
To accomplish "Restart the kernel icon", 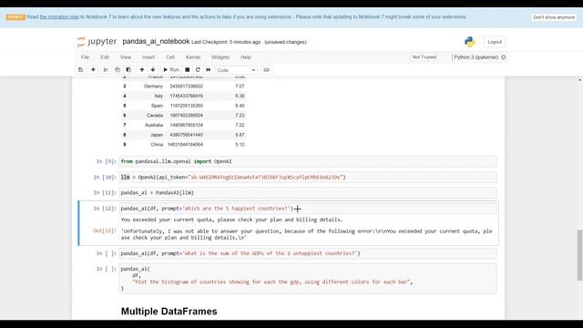I will pyautogui.click(x=198, y=70).
